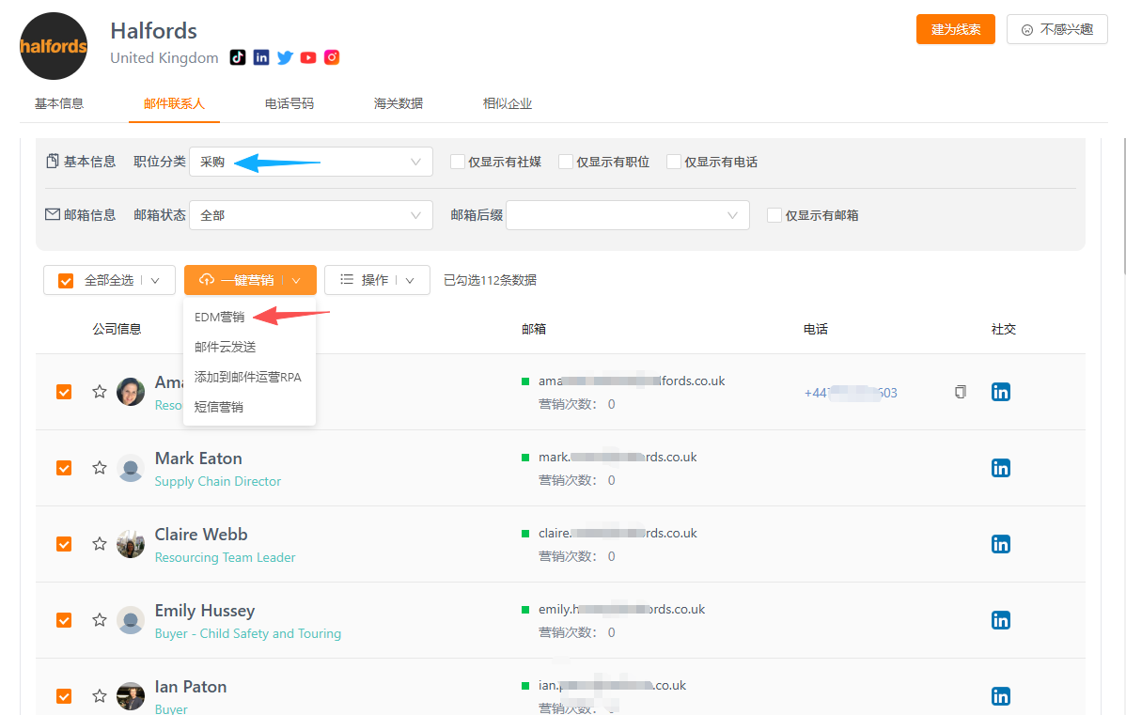Open 邮箱状态 dropdown showing 全部
This screenshot has width=1126, height=715.
point(311,215)
